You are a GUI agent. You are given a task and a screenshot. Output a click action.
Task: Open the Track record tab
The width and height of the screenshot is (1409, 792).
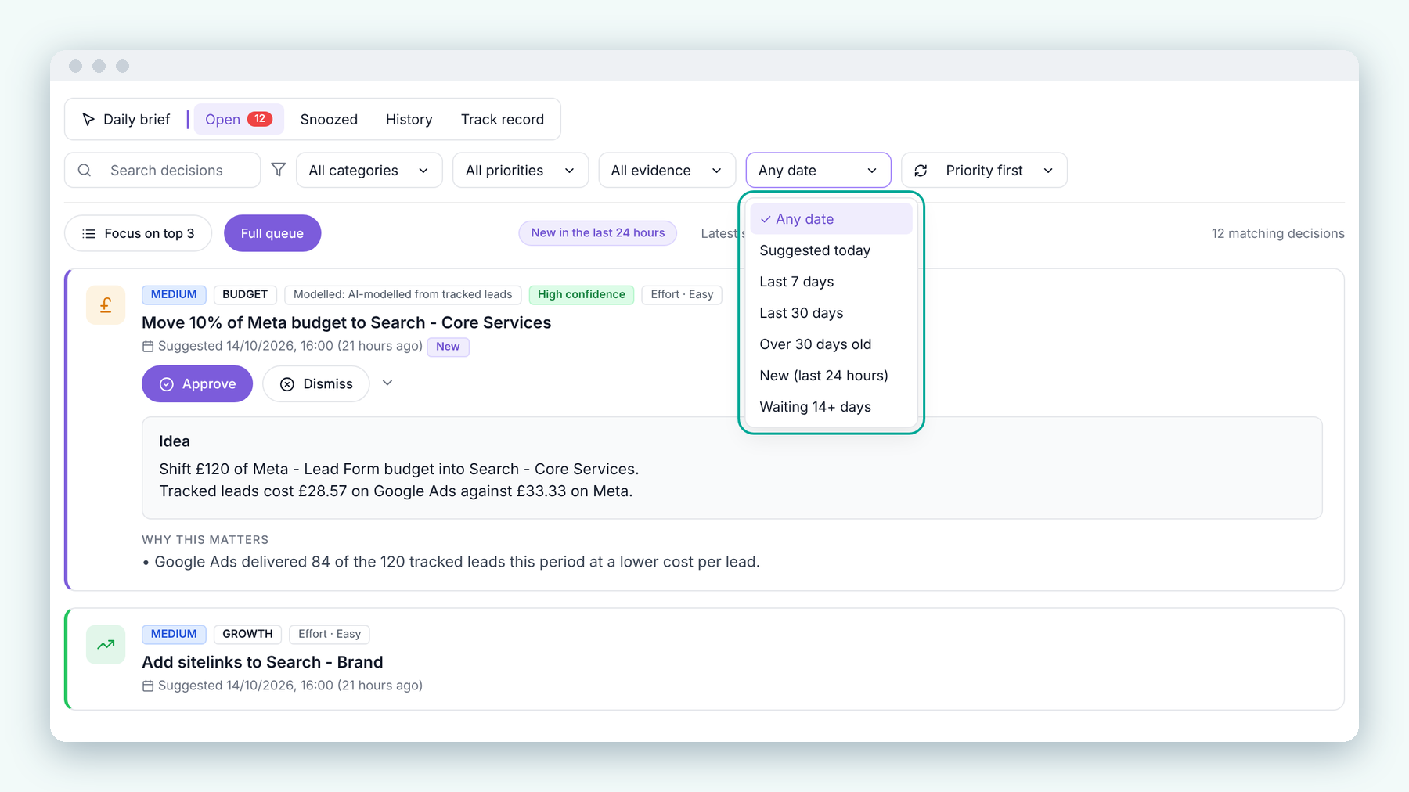click(503, 119)
